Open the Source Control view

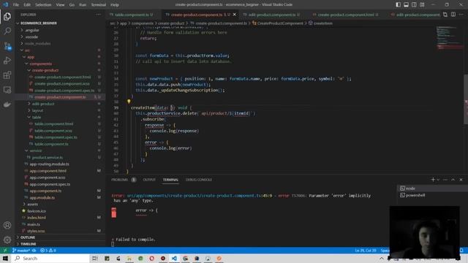7,46
